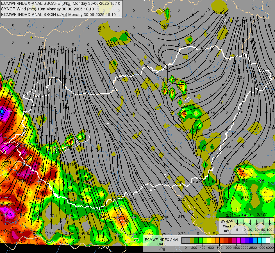Click the '270' value on the map
The height and width of the screenshot is (253, 275).
click(72, 113)
